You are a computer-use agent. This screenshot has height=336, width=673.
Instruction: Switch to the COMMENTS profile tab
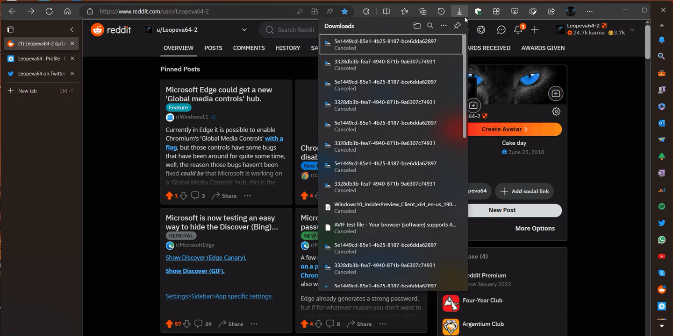click(x=249, y=48)
